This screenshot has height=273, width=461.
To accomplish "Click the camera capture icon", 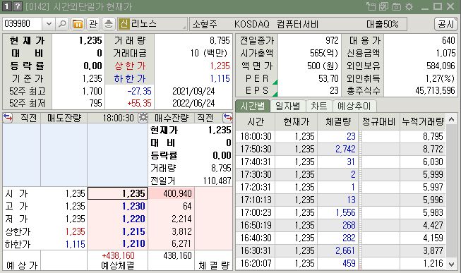I will [x=396, y=6].
